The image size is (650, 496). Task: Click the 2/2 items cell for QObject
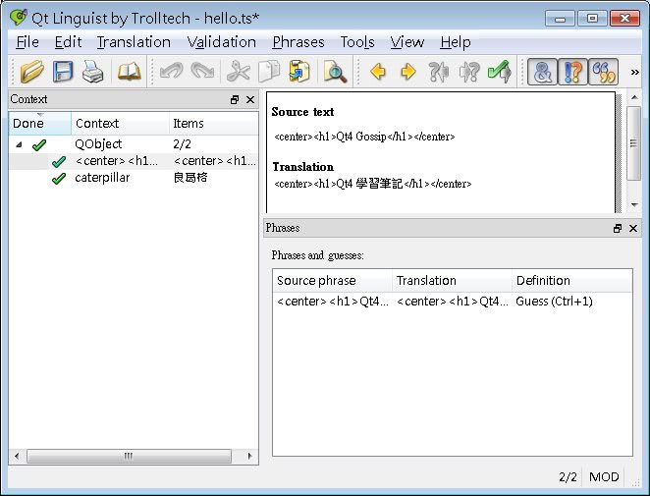182,144
